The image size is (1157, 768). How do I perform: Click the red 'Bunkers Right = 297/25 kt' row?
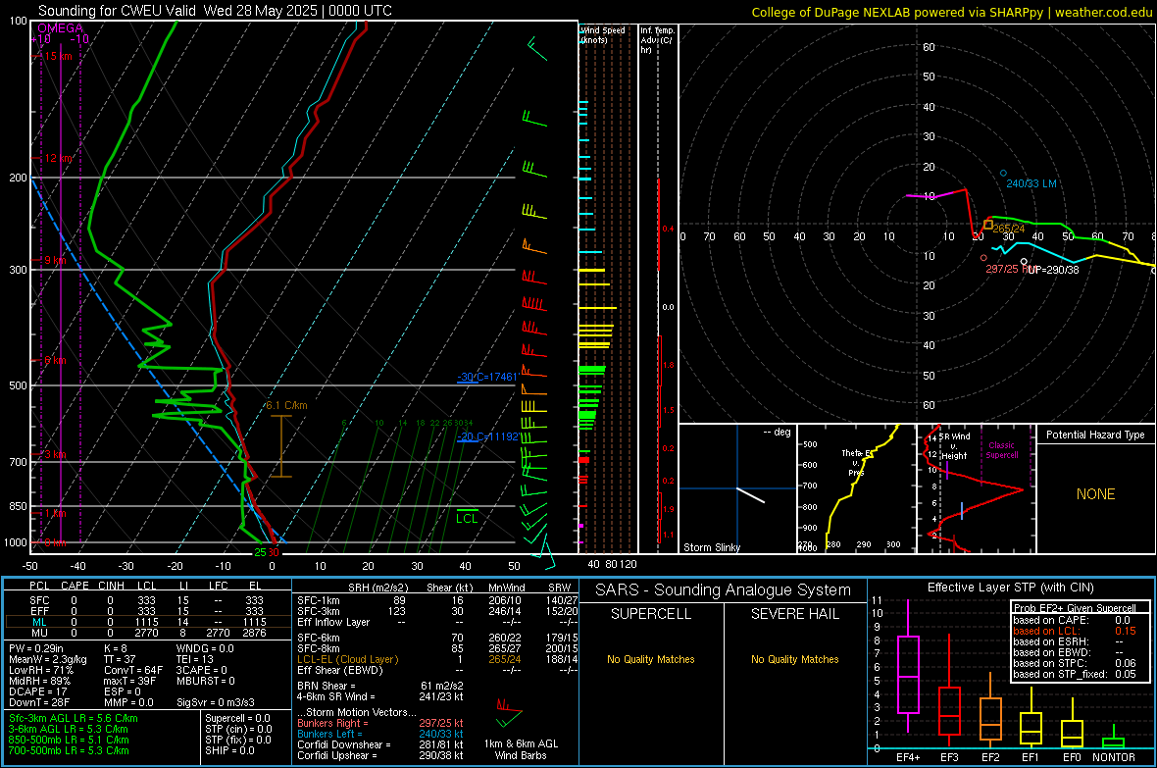pos(380,723)
